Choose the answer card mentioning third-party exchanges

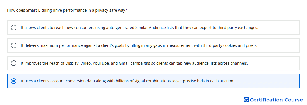point(153,28)
